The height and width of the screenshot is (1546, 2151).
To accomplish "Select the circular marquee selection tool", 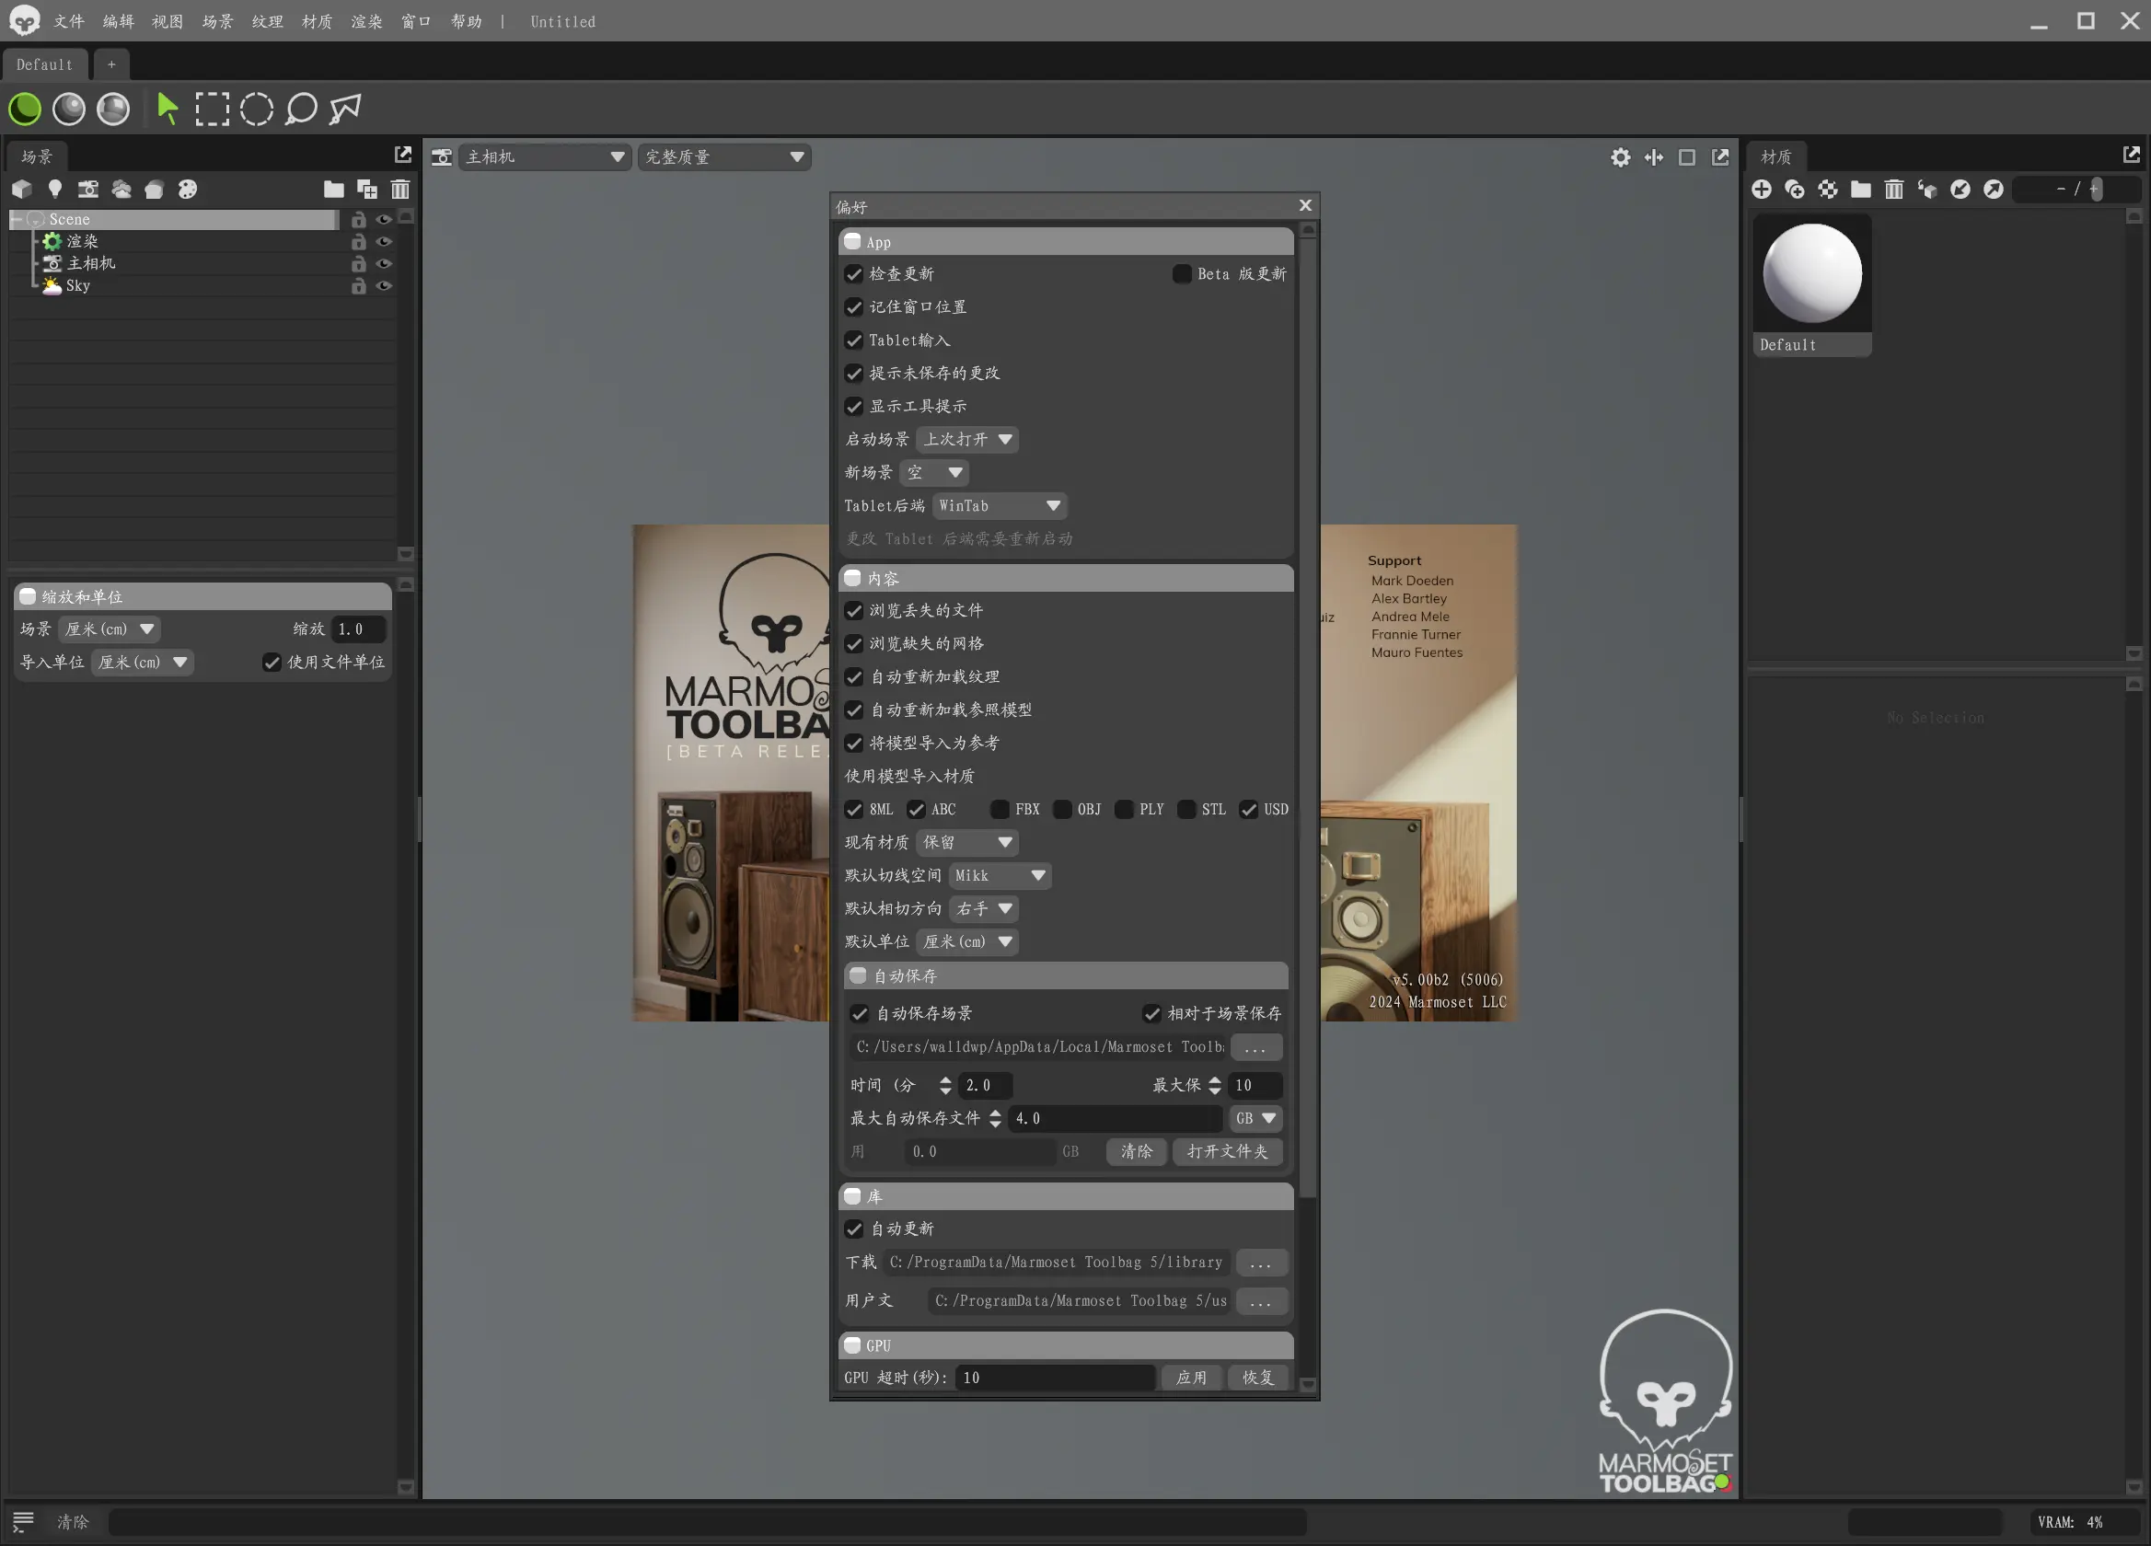I will tap(256, 110).
